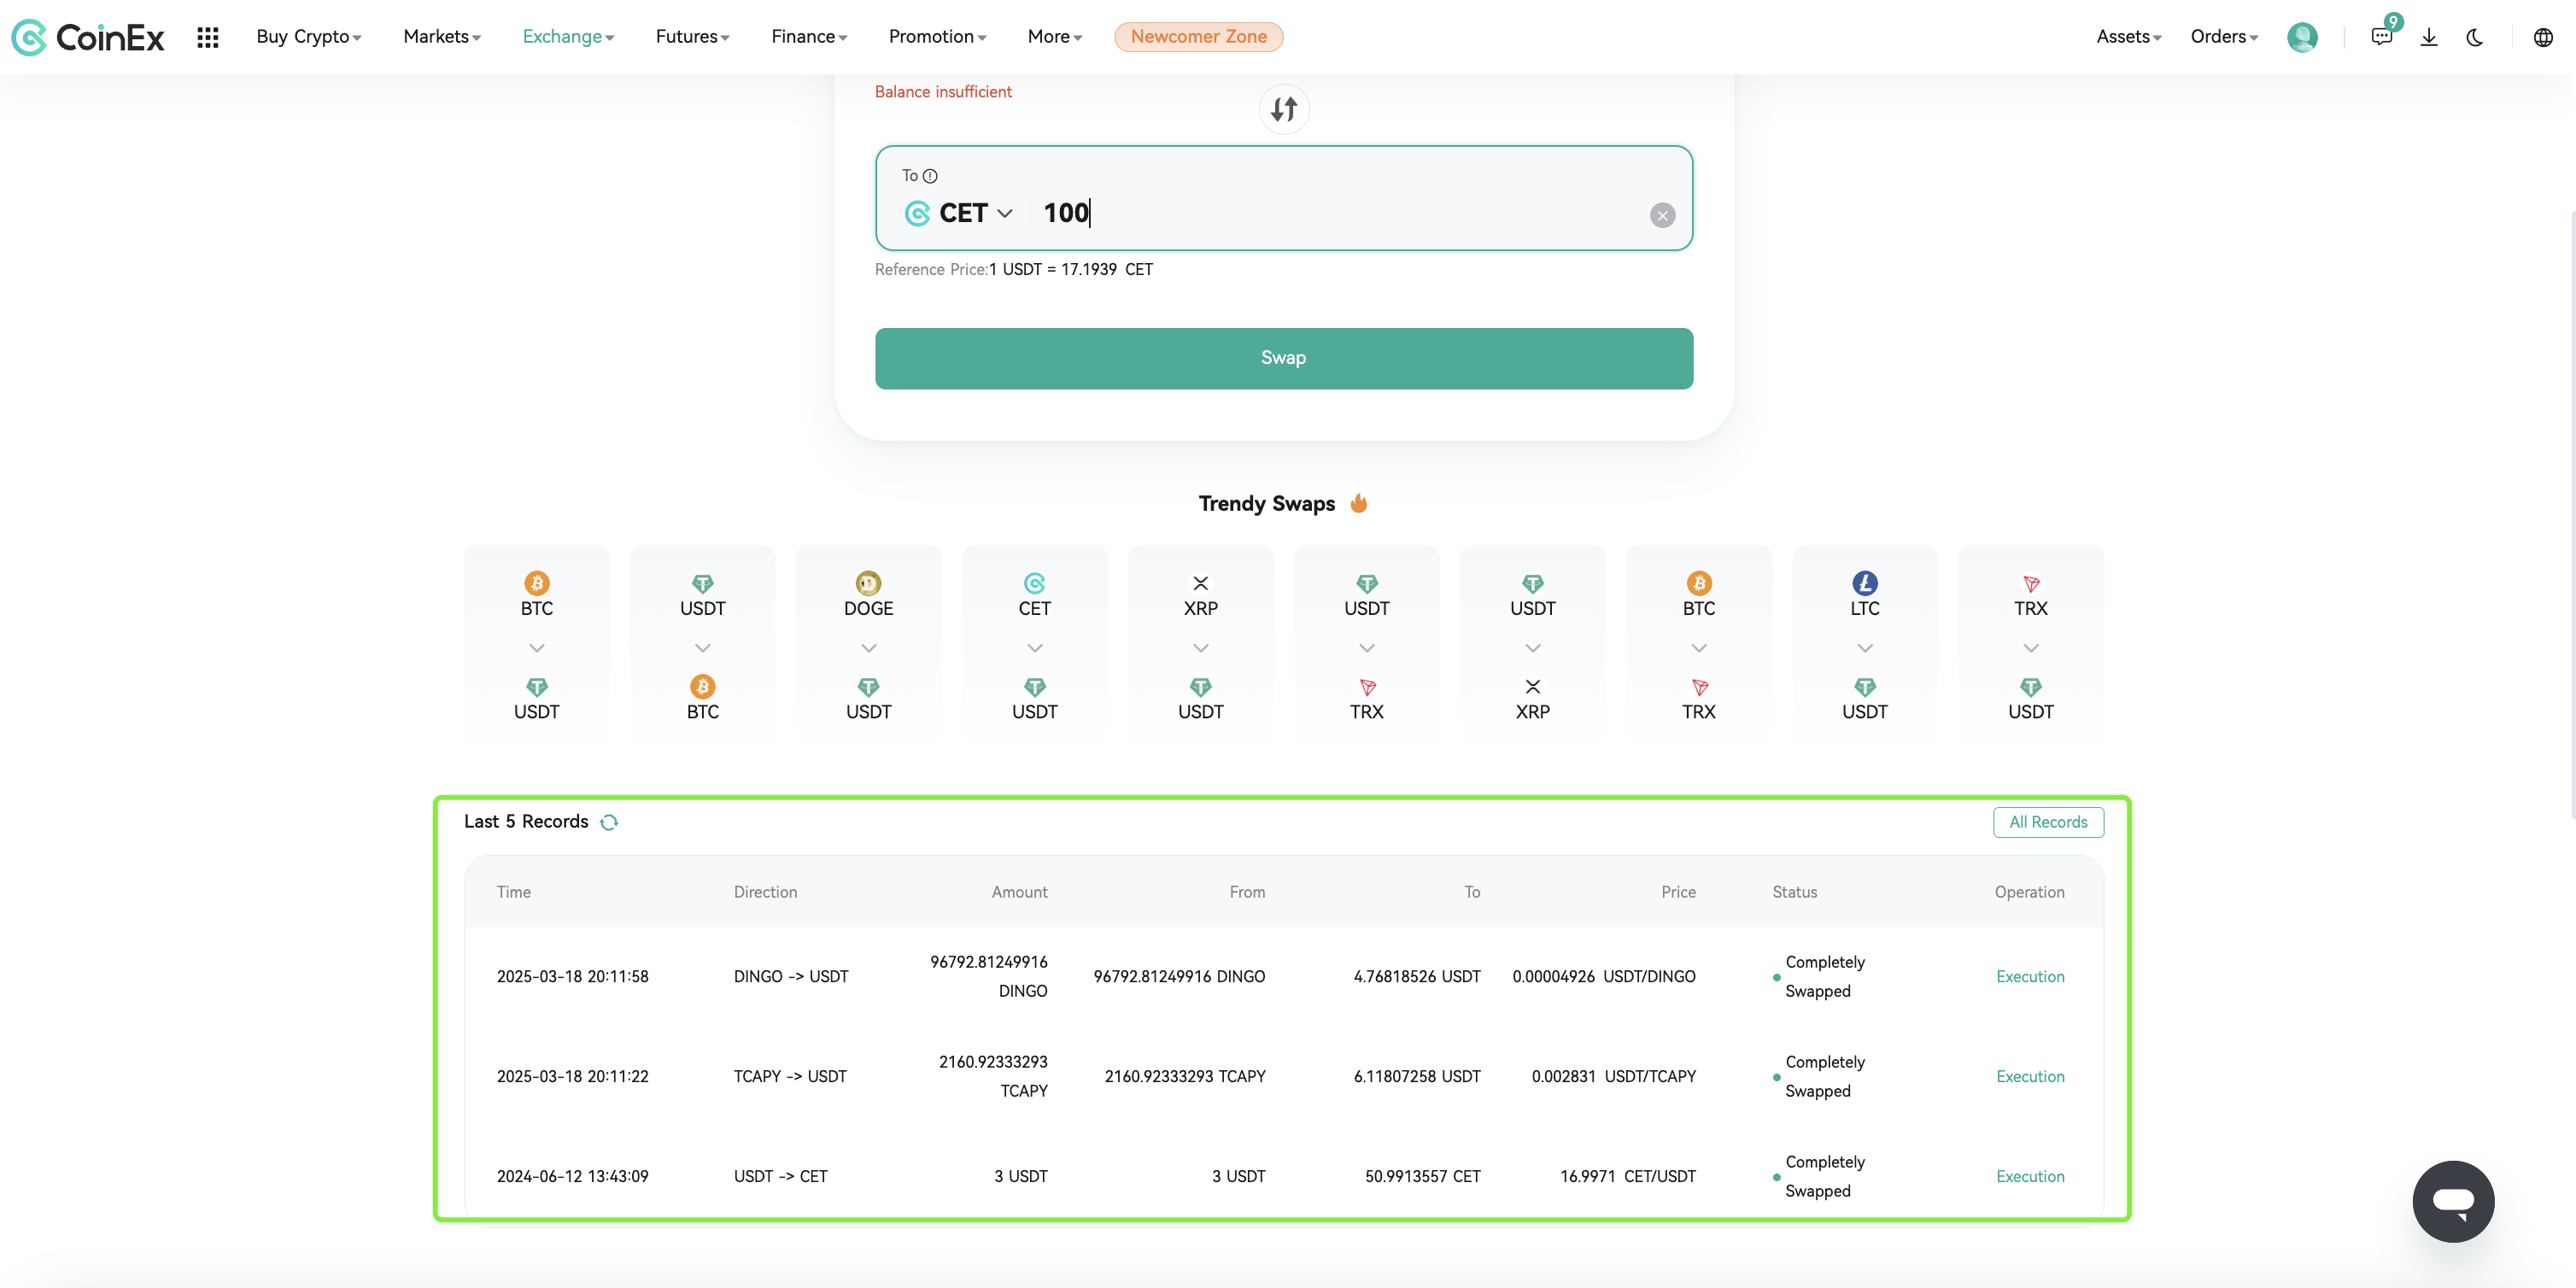Select the USDT to BTC trendy swap
This screenshot has height=1288, width=2576.
703,646
